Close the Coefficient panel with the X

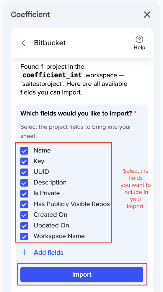pos(147,15)
